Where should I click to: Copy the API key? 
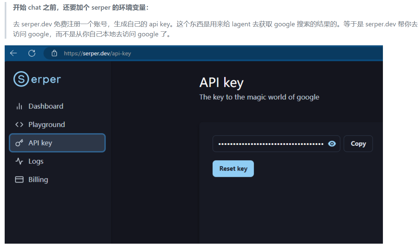click(x=358, y=144)
